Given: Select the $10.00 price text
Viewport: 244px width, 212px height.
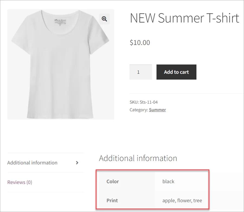Looking at the screenshot, I should click(140, 42).
